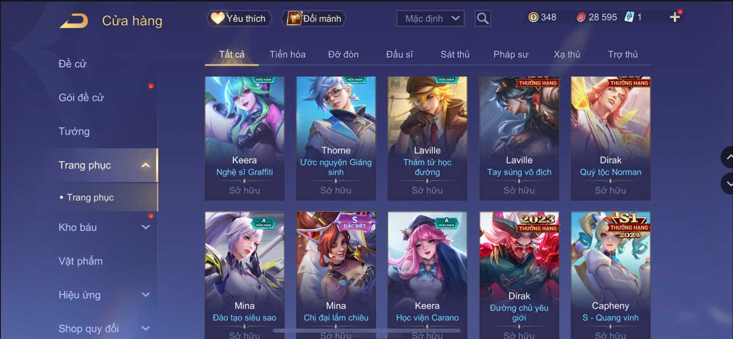Viewport: 733px width, 339px height.
Task: Collapse the Trang phục sidebar section
Action: click(x=145, y=165)
